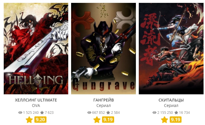205x125 pixels.
Task: Click the yellow rating star for Гангрейв
Action: (97, 120)
